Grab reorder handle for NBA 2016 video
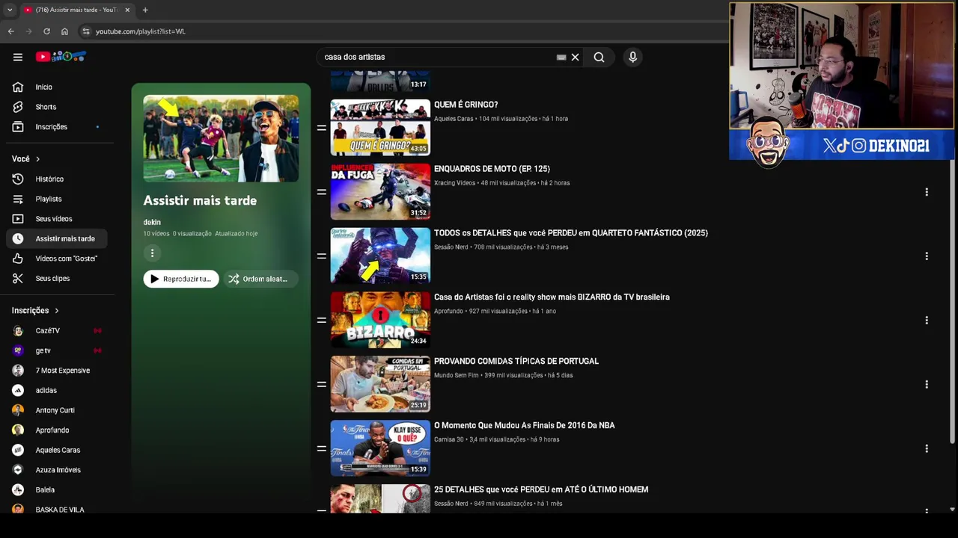The height and width of the screenshot is (538, 958). click(321, 448)
